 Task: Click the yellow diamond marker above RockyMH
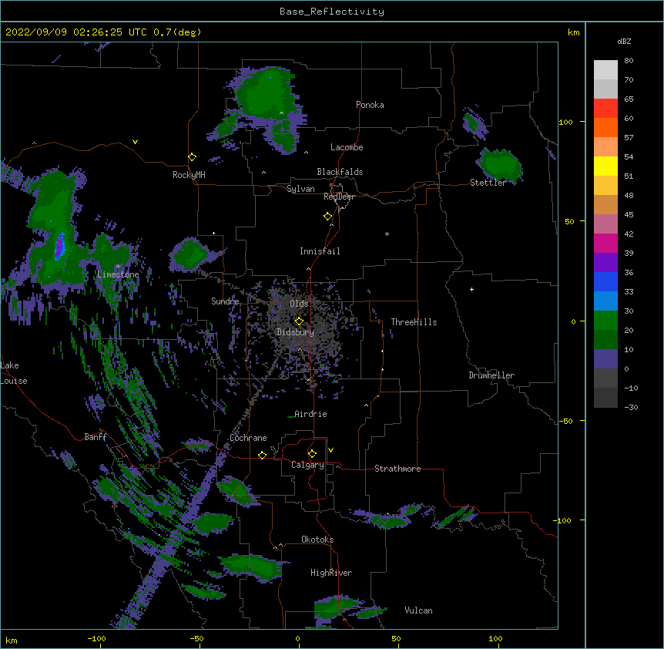193,157
